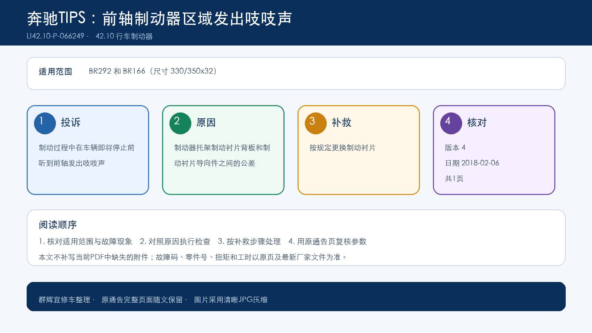This screenshot has width=592, height=333.
Task: Select the 核对 card heading
Action: coord(477,122)
